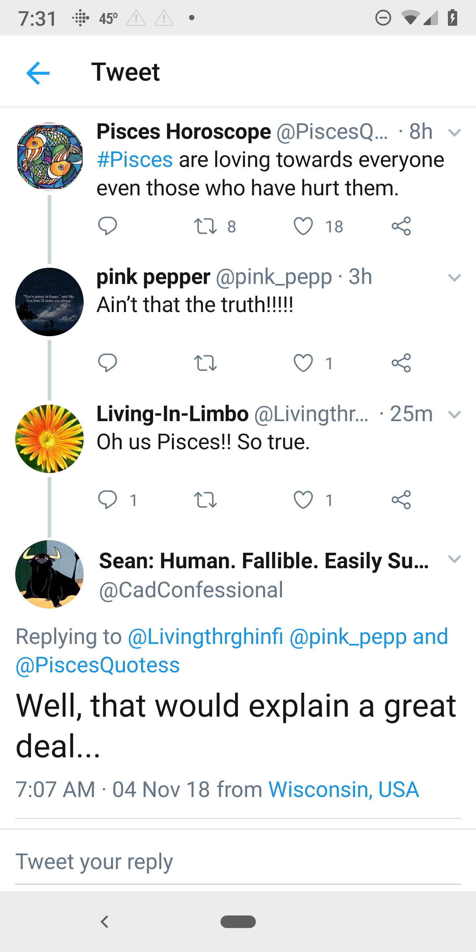Open options chevron on Pisces Horoscope tweet
Viewport: 476px width, 952px height.
click(454, 132)
